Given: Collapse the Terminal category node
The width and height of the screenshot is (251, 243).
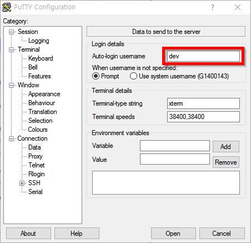Looking at the screenshot, I should (x=12, y=49).
